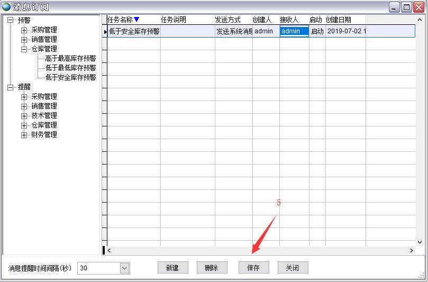The image size is (428, 282).
Task: Collapse 仓库管理 under the 预警 node
Action: (24, 49)
